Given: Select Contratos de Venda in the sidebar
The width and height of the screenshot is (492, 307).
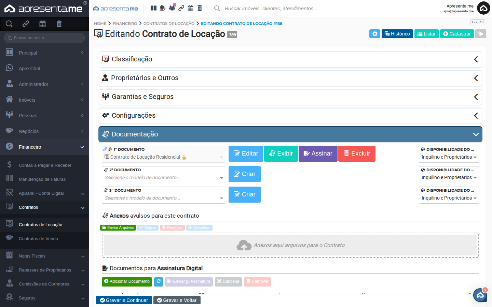Looking at the screenshot, I should coord(39,238).
